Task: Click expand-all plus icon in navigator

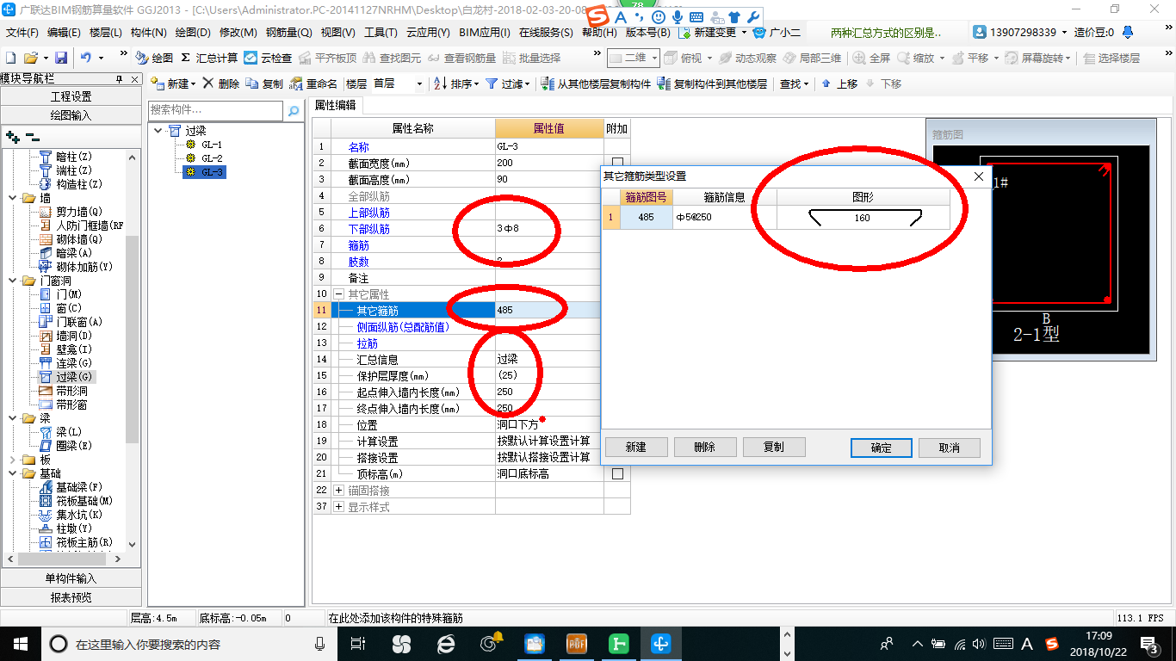Action: [12, 136]
